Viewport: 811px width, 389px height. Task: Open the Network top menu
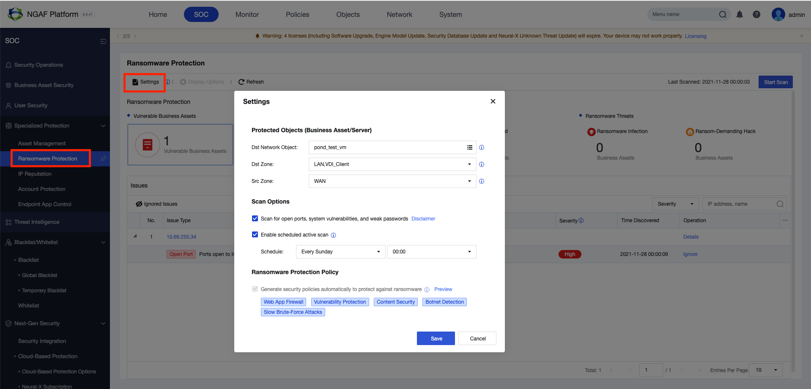click(x=399, y=14)
